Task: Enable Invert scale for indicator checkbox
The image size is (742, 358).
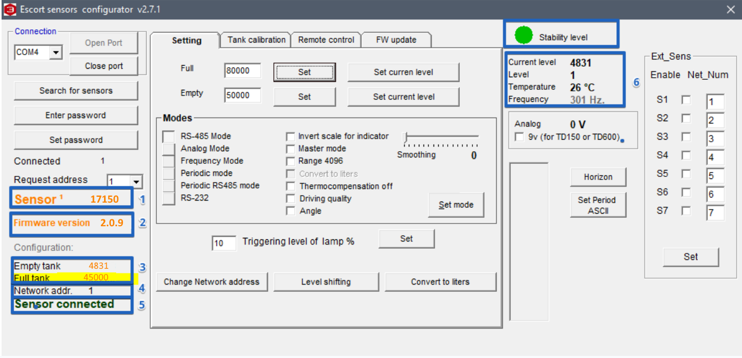Action: (x=290, y=136)
